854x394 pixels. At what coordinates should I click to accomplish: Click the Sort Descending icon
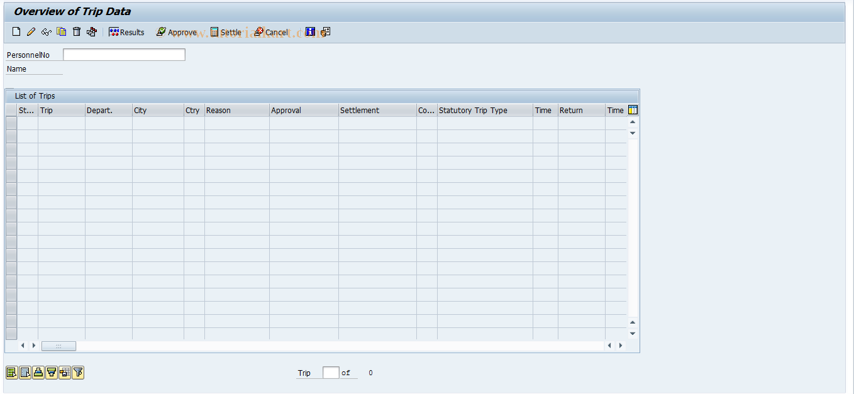52,373
